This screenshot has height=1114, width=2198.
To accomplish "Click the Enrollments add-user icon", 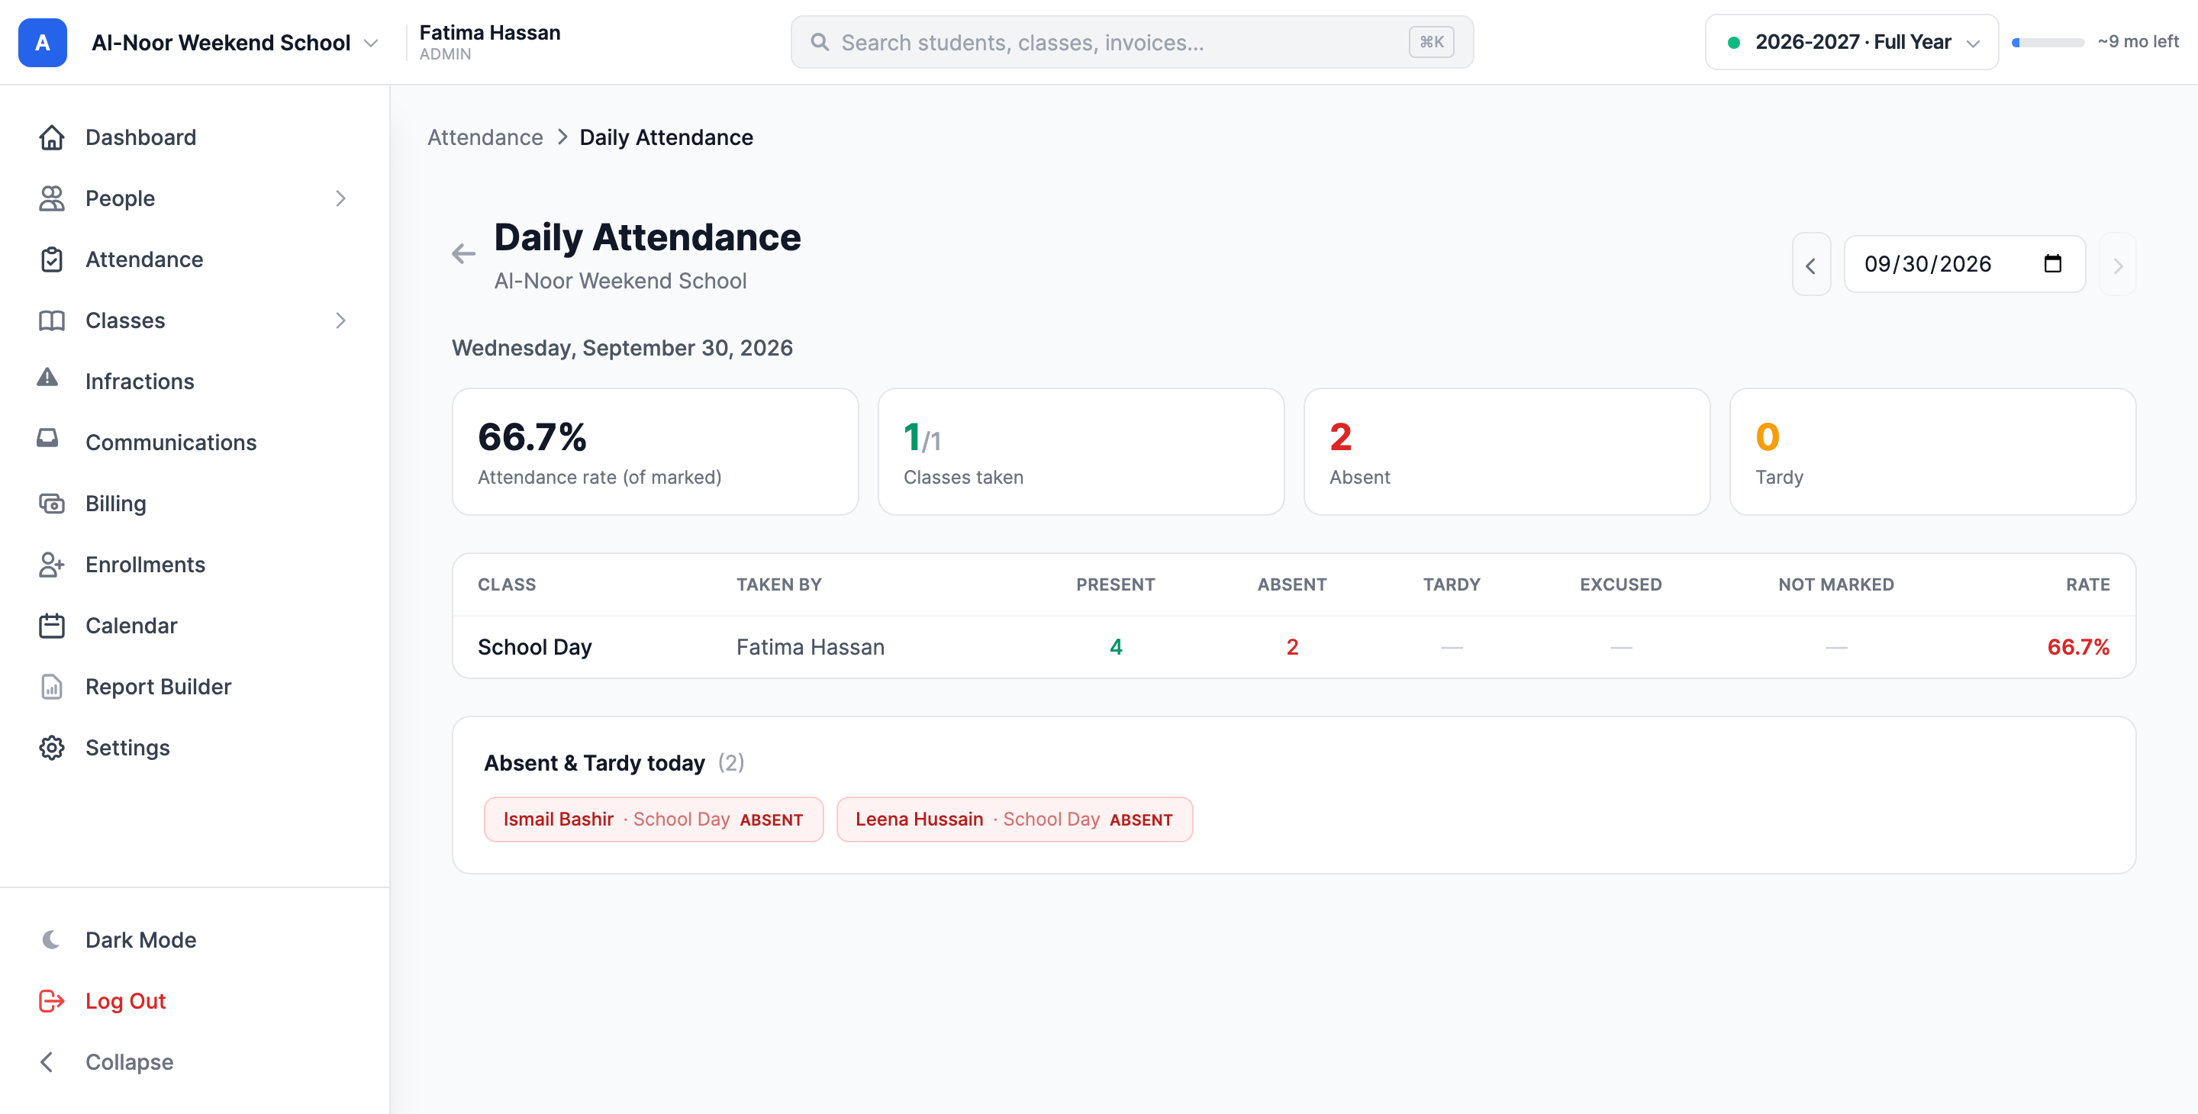I will (x=51, y=565).
